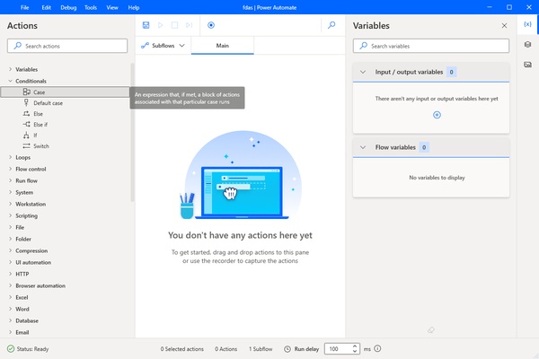Image resolution: width=539 pixels, height=359 pixels.
Task: Switch to the Main tab
Action: (x=223, y=46)
